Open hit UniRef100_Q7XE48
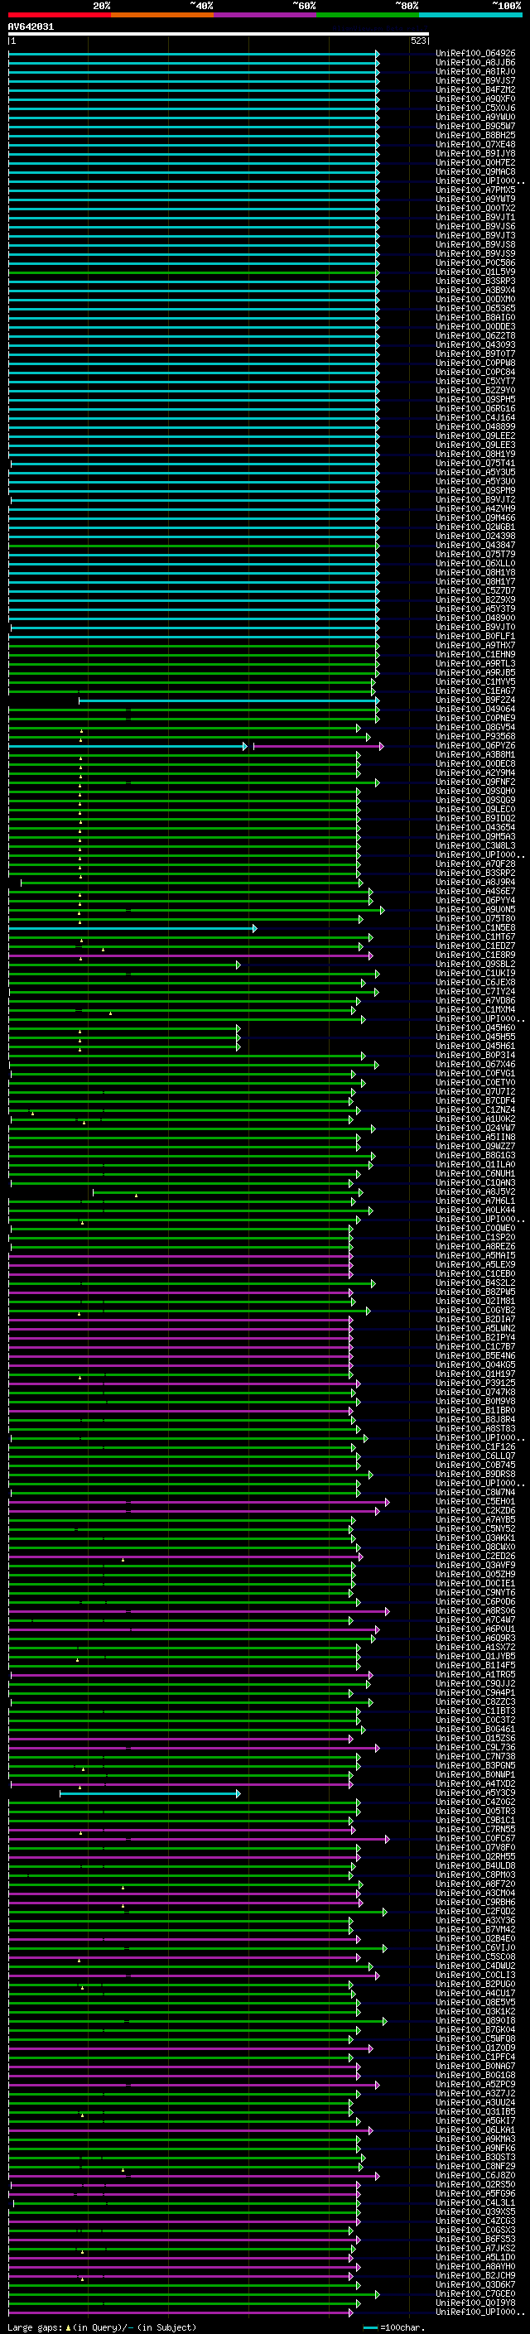The height and width of the screenshot is (2334, 530). click(475, 144)
